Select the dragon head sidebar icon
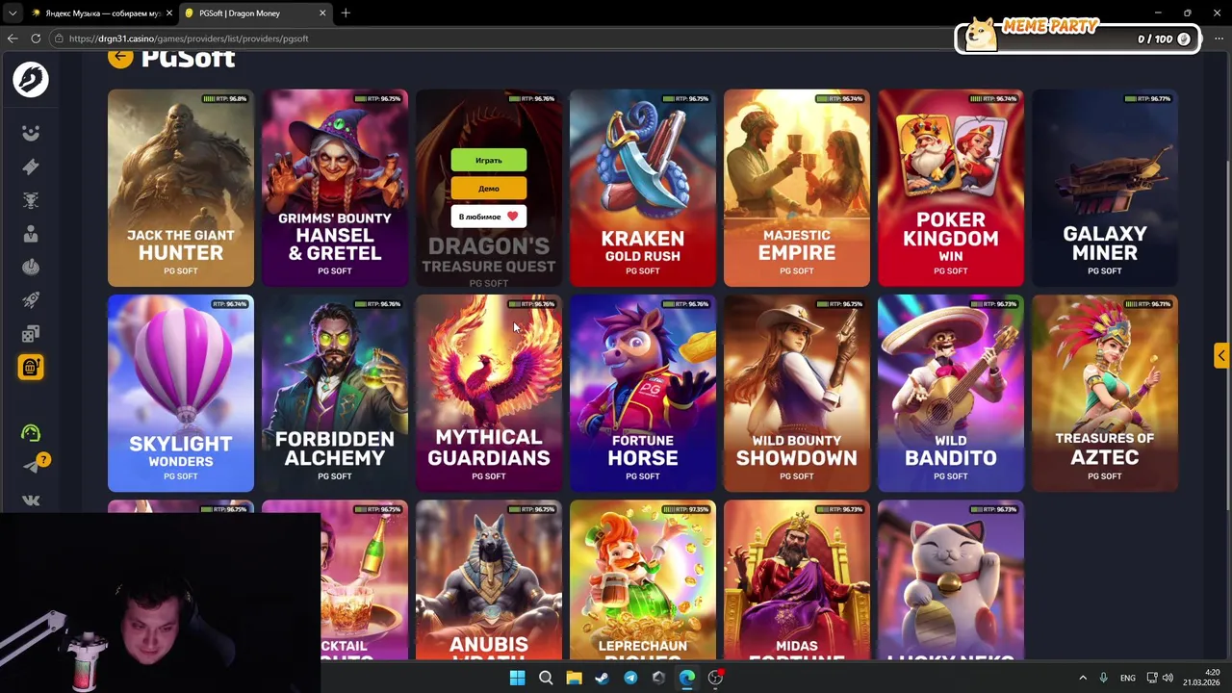The width and height of the screenshot is (1232, 693). click(x=31, y=200)
